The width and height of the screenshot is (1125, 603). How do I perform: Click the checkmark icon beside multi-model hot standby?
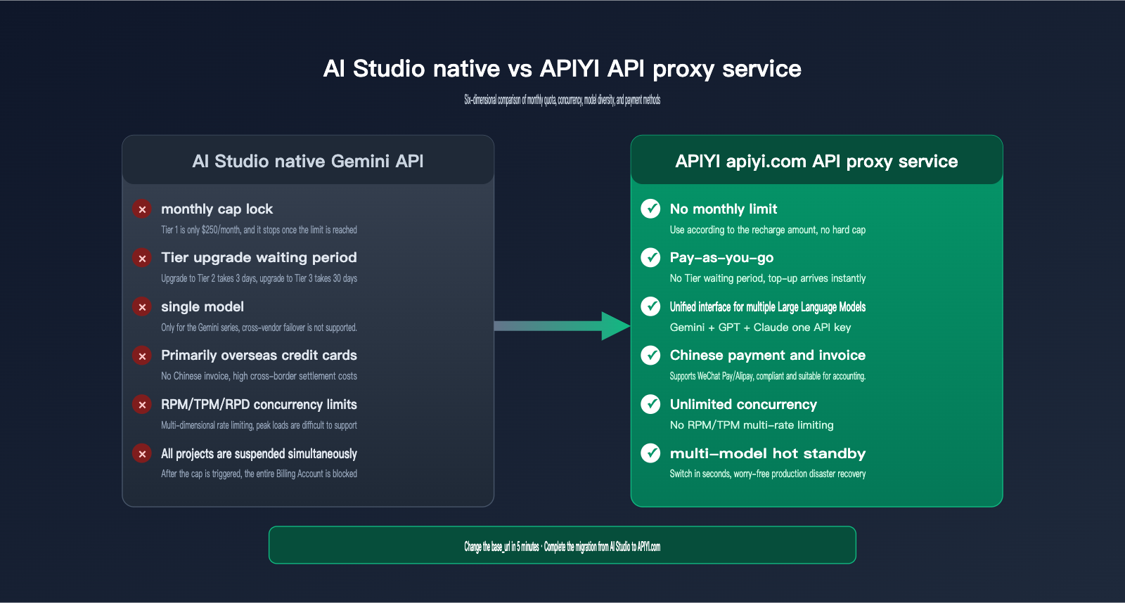650,453
